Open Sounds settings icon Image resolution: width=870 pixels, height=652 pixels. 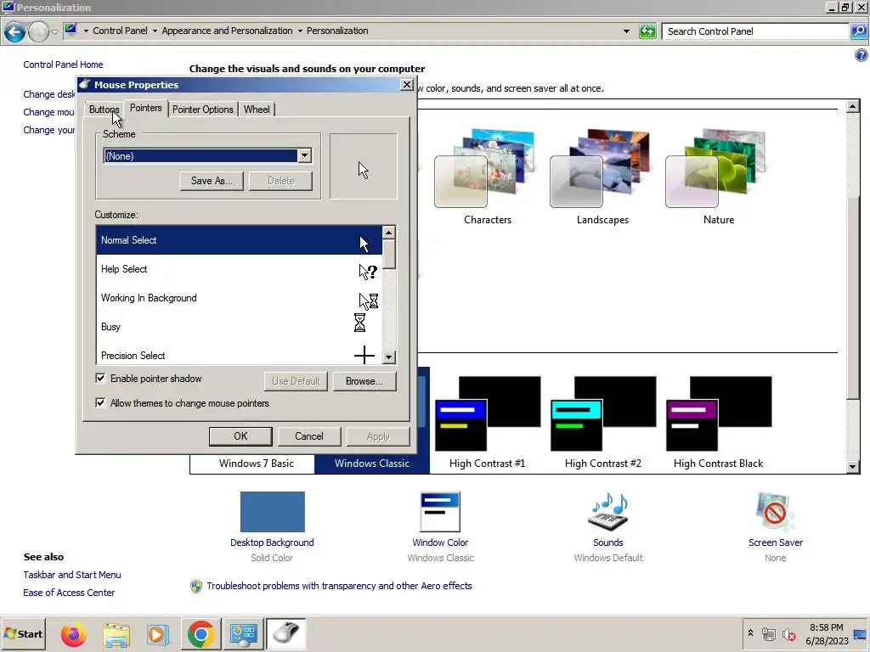[x=608, y=512]
